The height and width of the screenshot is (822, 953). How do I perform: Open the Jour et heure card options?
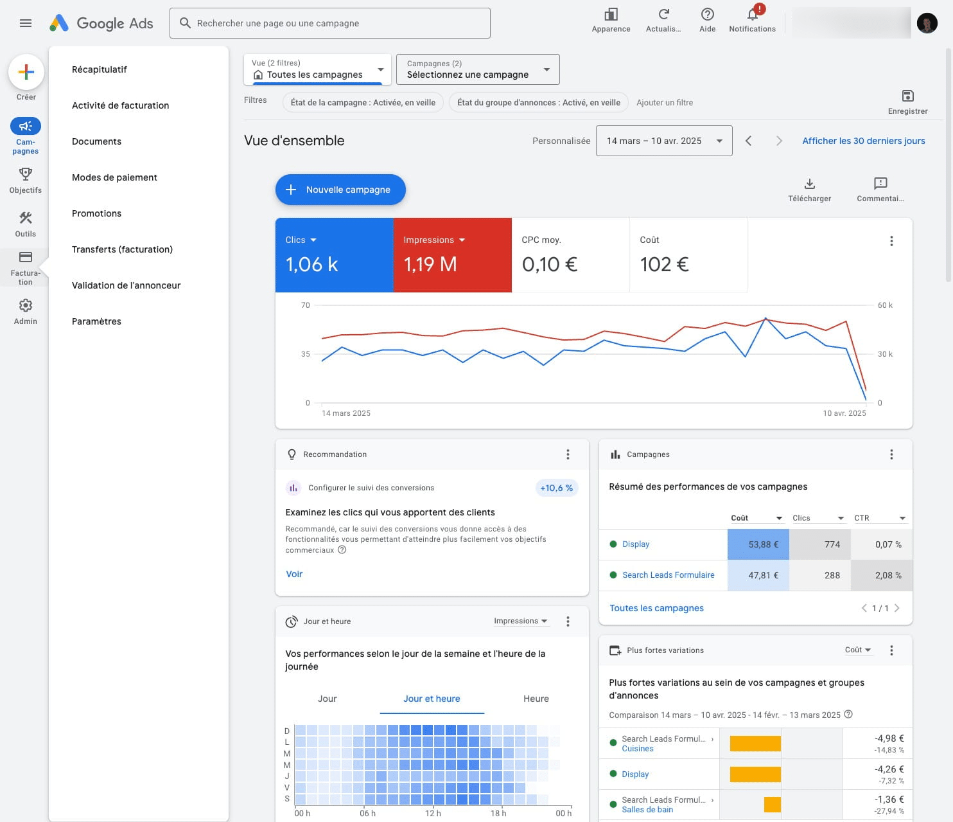click(568, 621)
